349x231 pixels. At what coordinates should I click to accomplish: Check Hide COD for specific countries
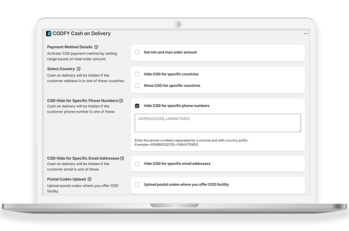(x=137, y=74)
